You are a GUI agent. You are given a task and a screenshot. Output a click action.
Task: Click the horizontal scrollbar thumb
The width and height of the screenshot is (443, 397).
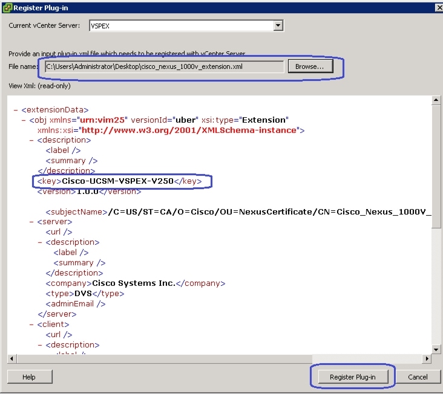click(x=165, y=358)
